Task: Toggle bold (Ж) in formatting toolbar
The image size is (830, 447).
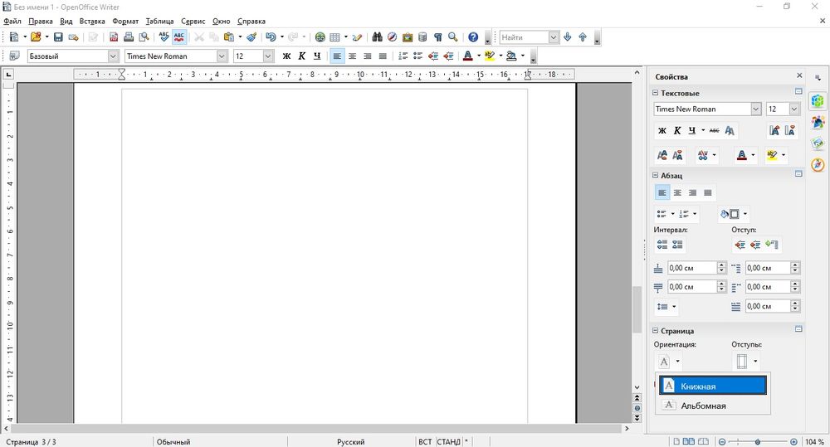Action: point(286,56)
